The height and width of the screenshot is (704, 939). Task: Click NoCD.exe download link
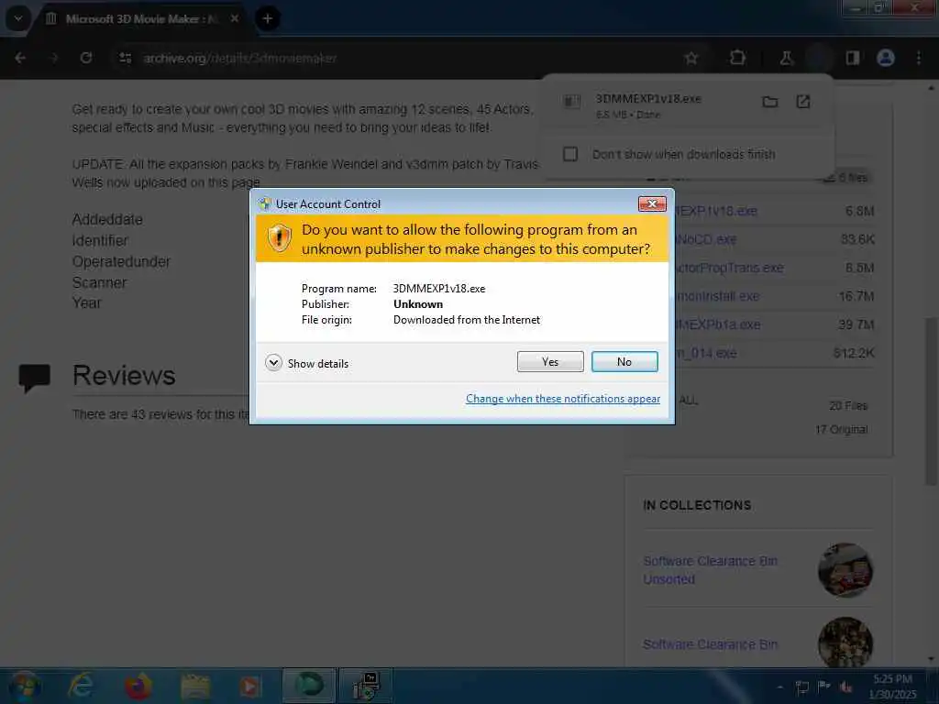pyautogui.click(x=706, y=239)
